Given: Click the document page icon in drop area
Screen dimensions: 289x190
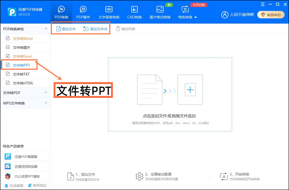Looking at the screenshot, I should (150, 89).
